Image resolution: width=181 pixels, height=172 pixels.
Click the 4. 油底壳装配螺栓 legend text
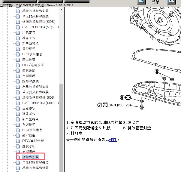[82, 128]
